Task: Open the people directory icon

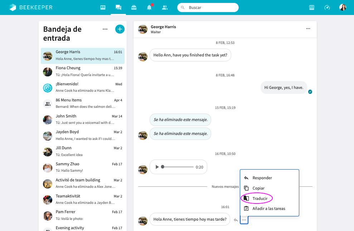Action: (x=165, y=7)
